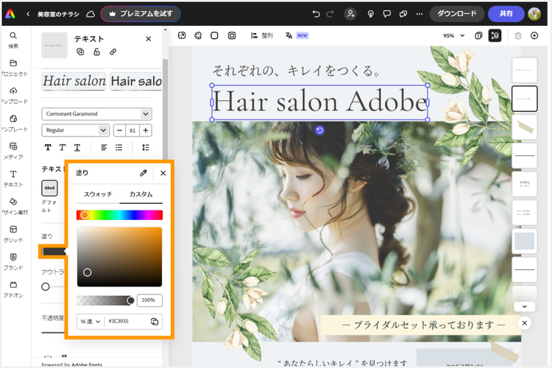Undo the last action
552x368 pixels.
pos(316,14)
